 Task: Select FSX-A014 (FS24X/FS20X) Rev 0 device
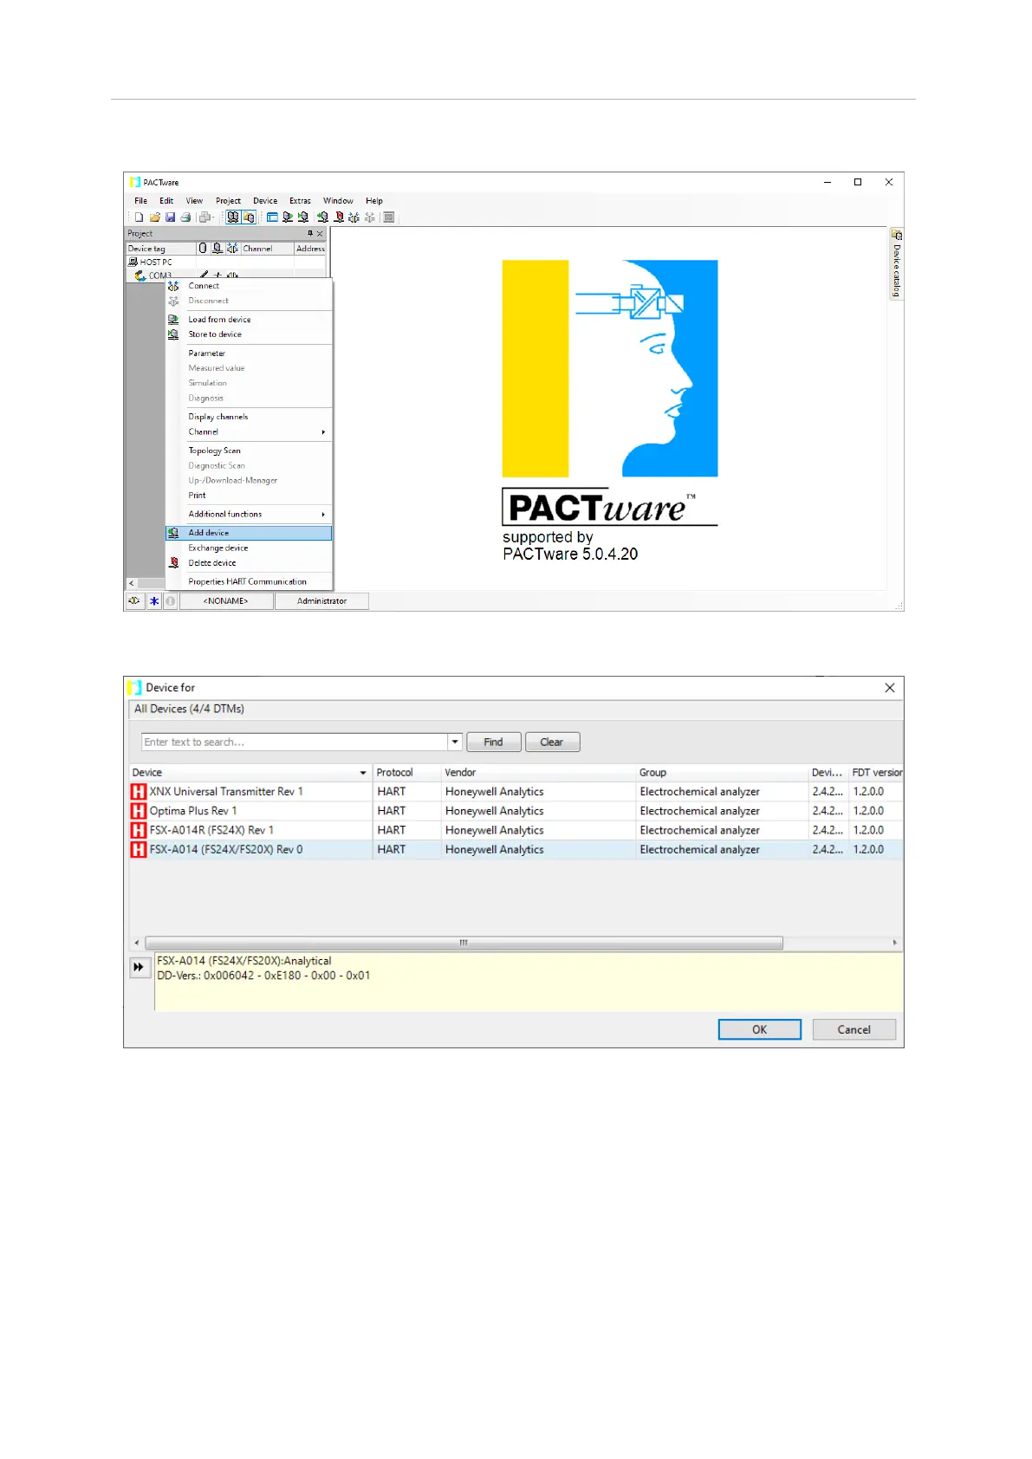tap(516, 850)
